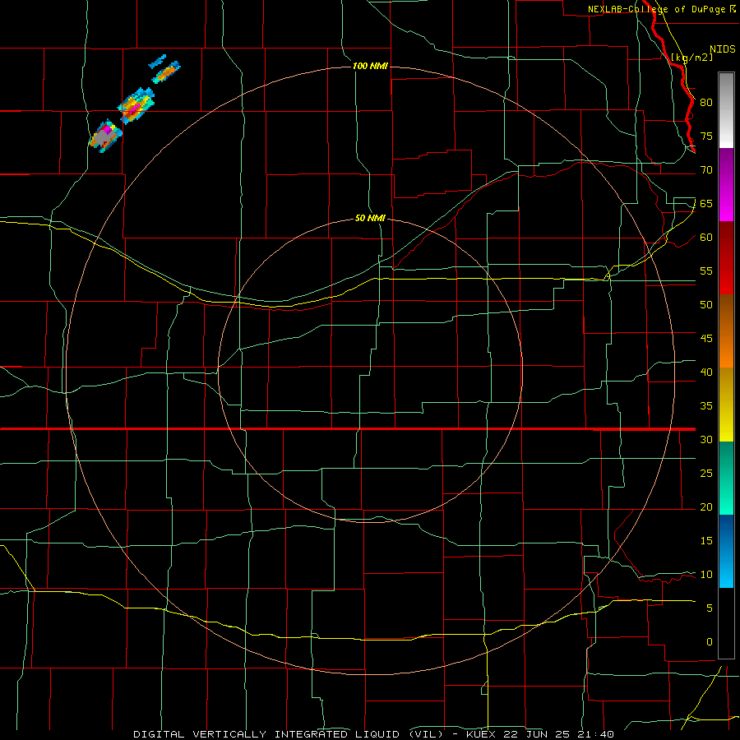Viewport: 740px width, 740px height.
Task: Click the "KUEX 22 JUN 25 21:40" timestamp
Action: pyautogui.click(x=540, y=734)
